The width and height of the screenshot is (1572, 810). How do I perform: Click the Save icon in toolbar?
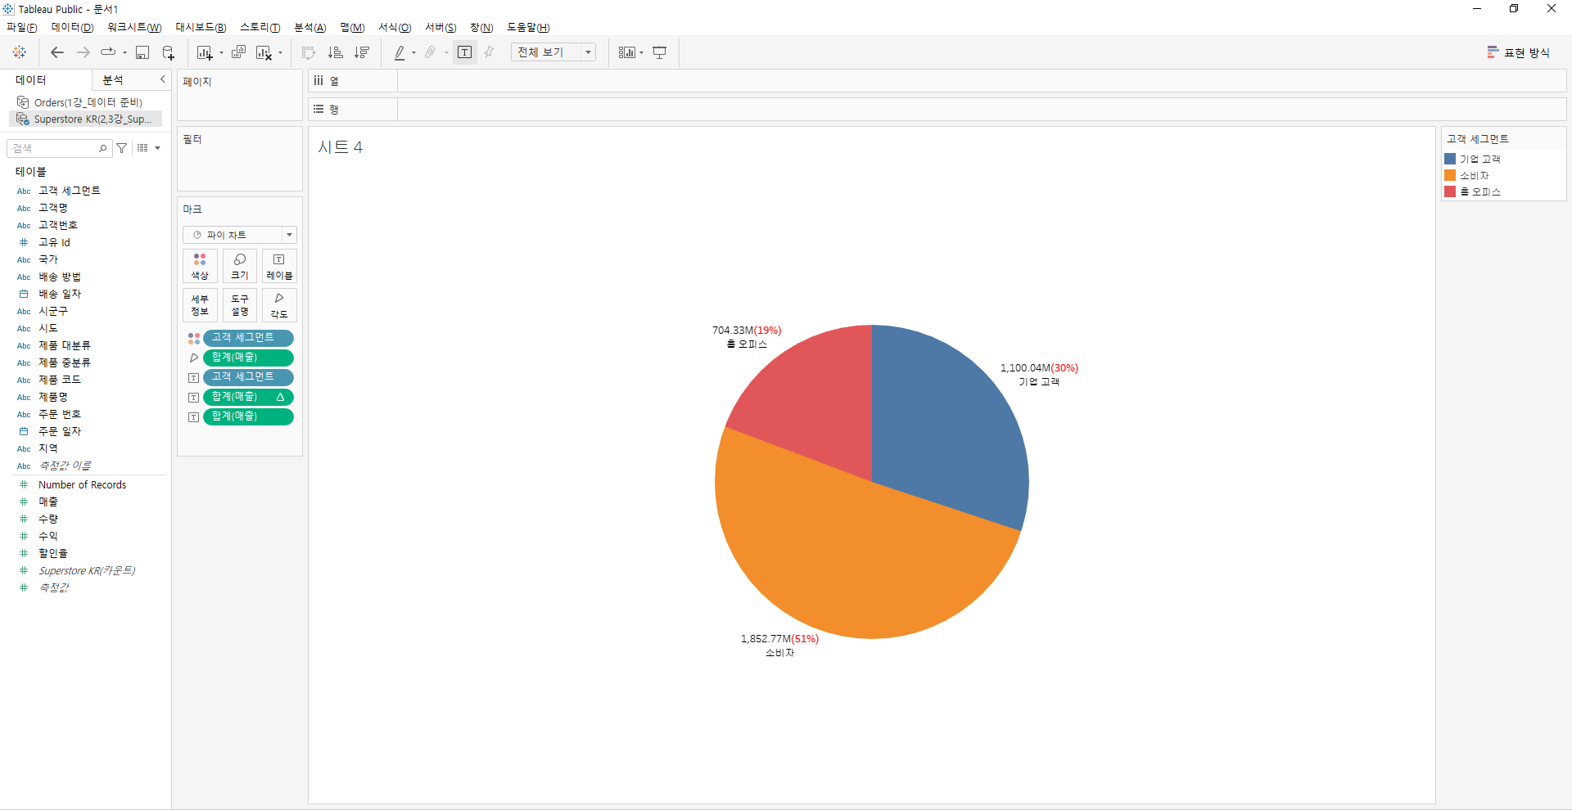tap(142, 52)
